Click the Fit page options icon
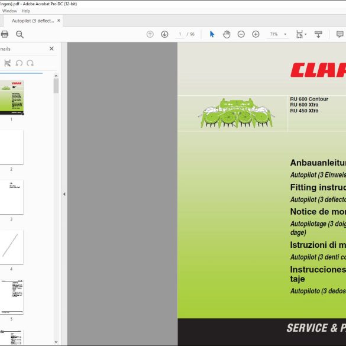 pyautogui.click(x=299, y=34)
